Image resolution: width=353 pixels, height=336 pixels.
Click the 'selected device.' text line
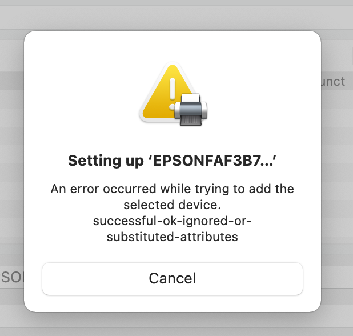tap(173, 205)
